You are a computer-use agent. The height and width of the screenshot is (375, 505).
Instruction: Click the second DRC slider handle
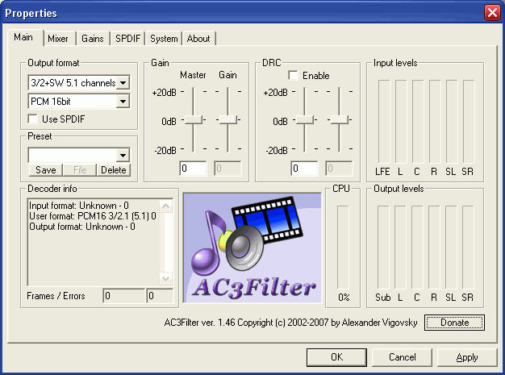click(339, 119)
